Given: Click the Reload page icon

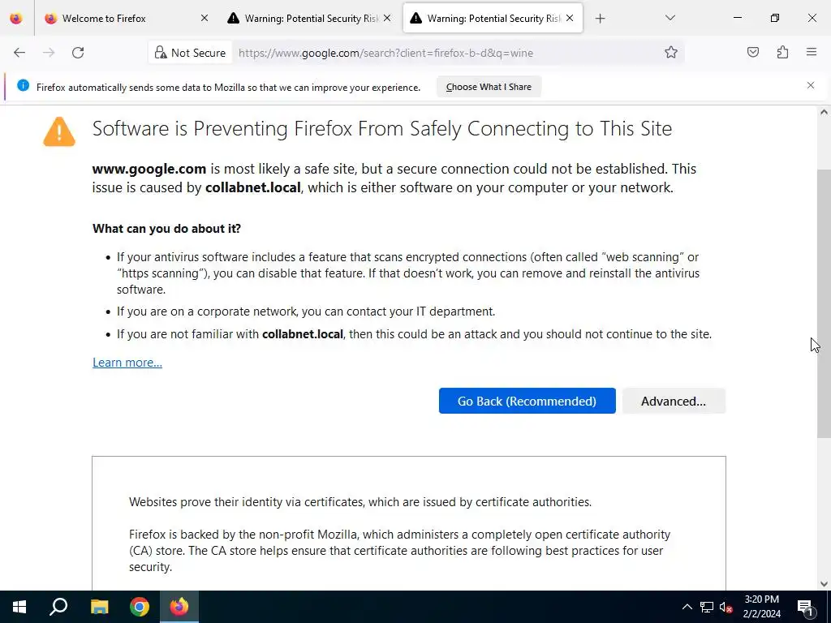Looking at the screenshot, I should [x=78, y=53].
